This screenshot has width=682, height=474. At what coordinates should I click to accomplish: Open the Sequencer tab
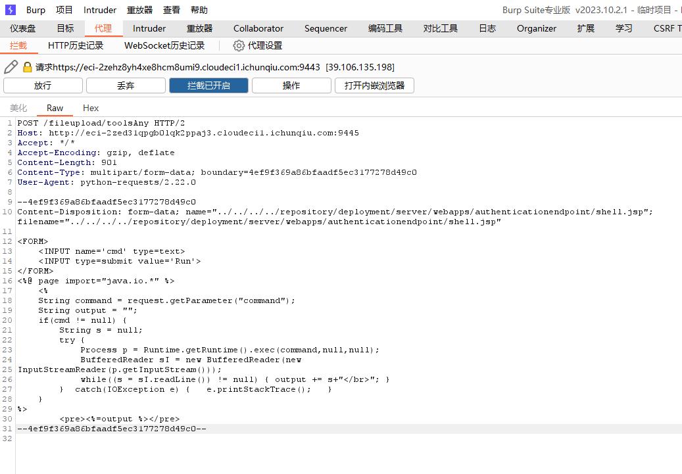326,28
